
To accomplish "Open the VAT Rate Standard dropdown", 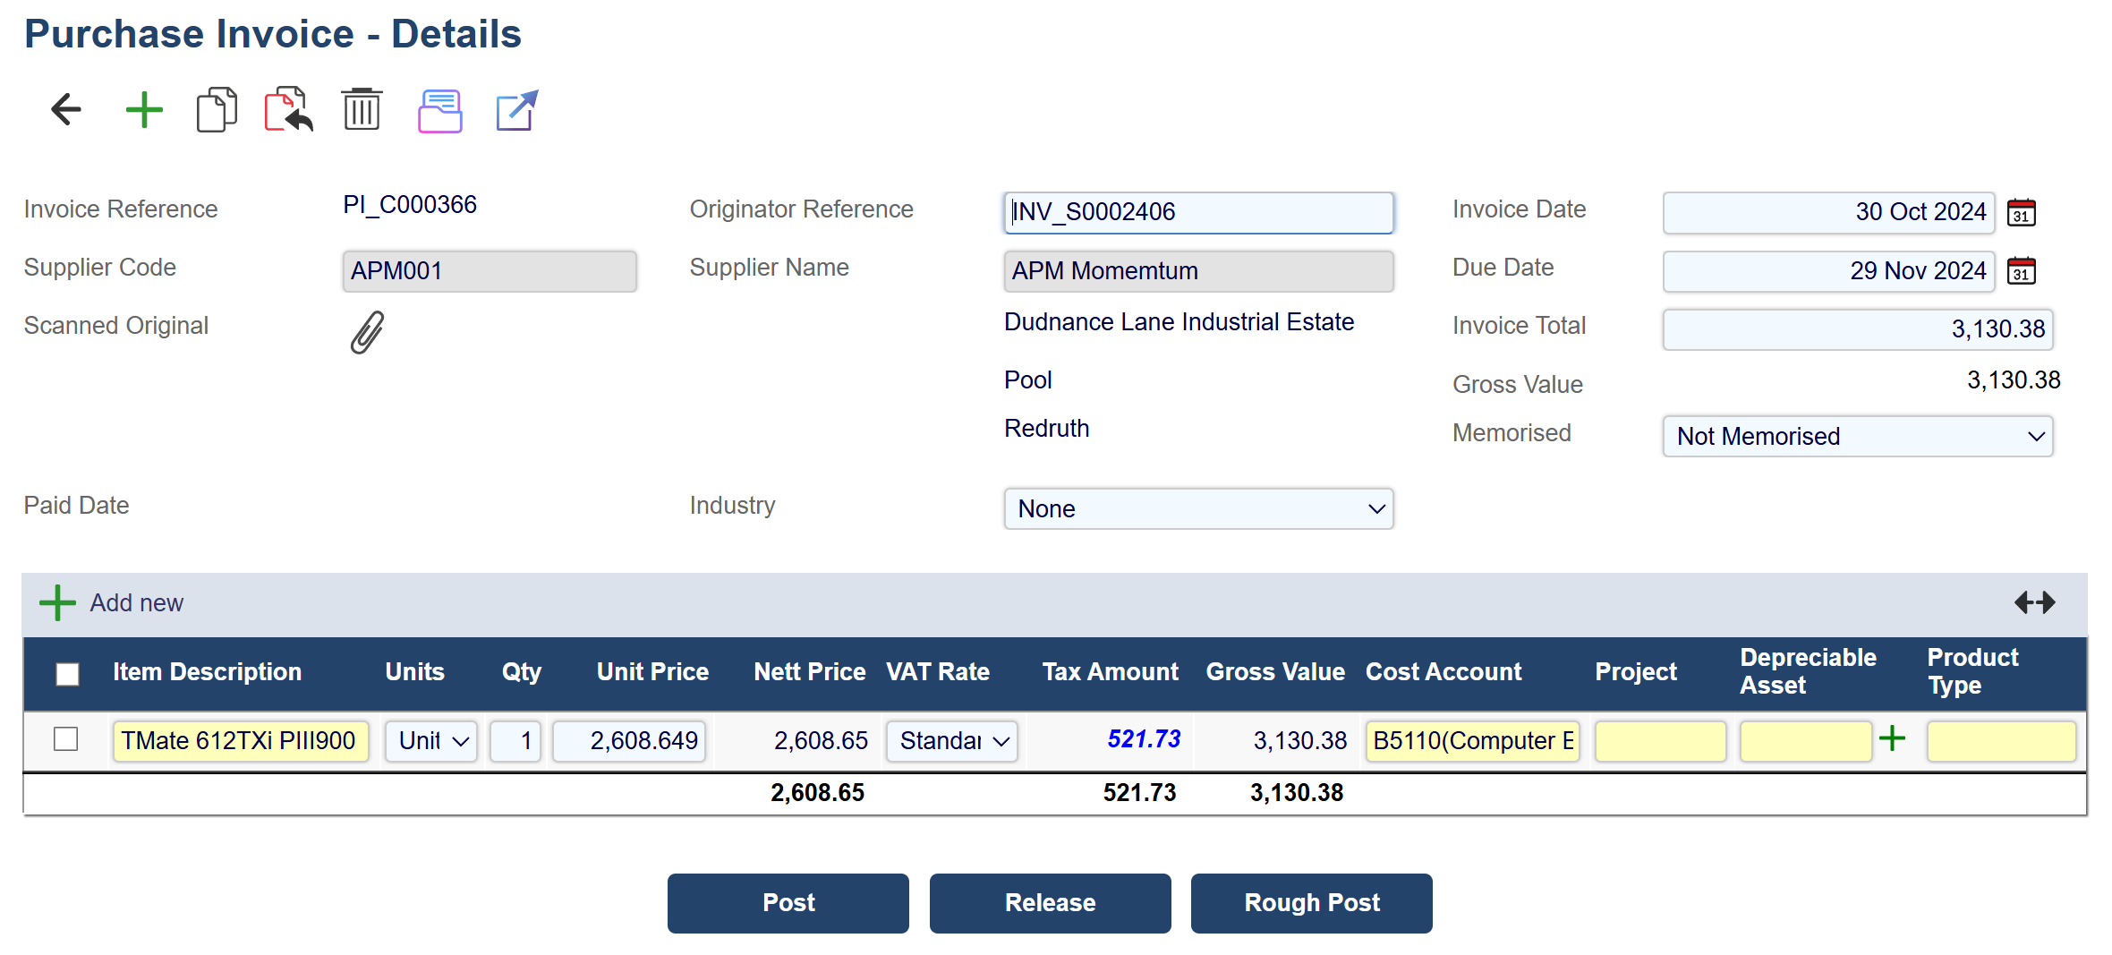I will coord(952,741).
